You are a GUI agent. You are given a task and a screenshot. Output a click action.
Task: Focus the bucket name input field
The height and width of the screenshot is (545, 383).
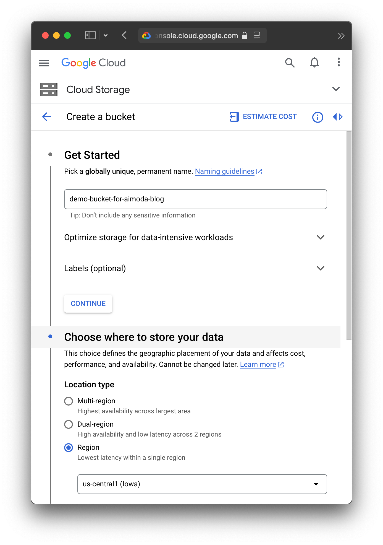[x=195, y=199]
